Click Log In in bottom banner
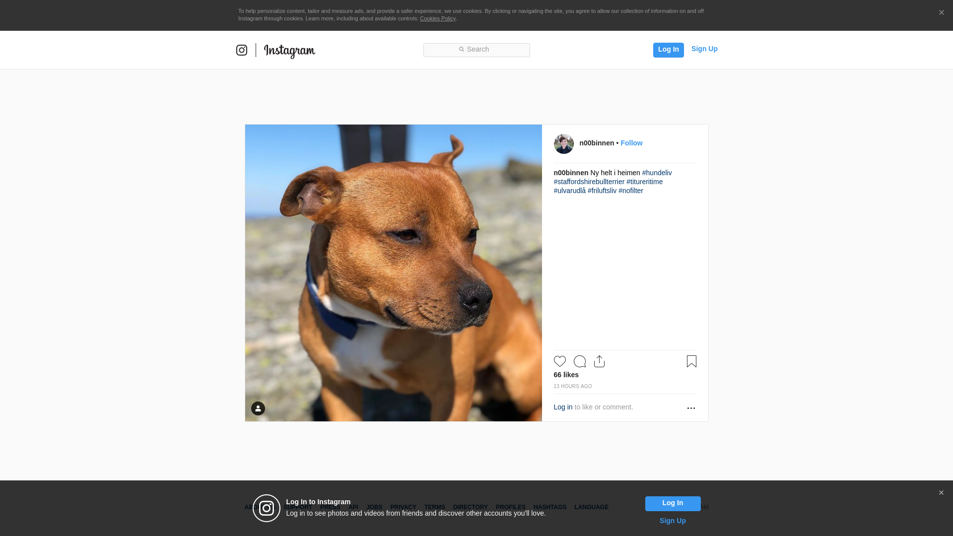 pos(673,503)
